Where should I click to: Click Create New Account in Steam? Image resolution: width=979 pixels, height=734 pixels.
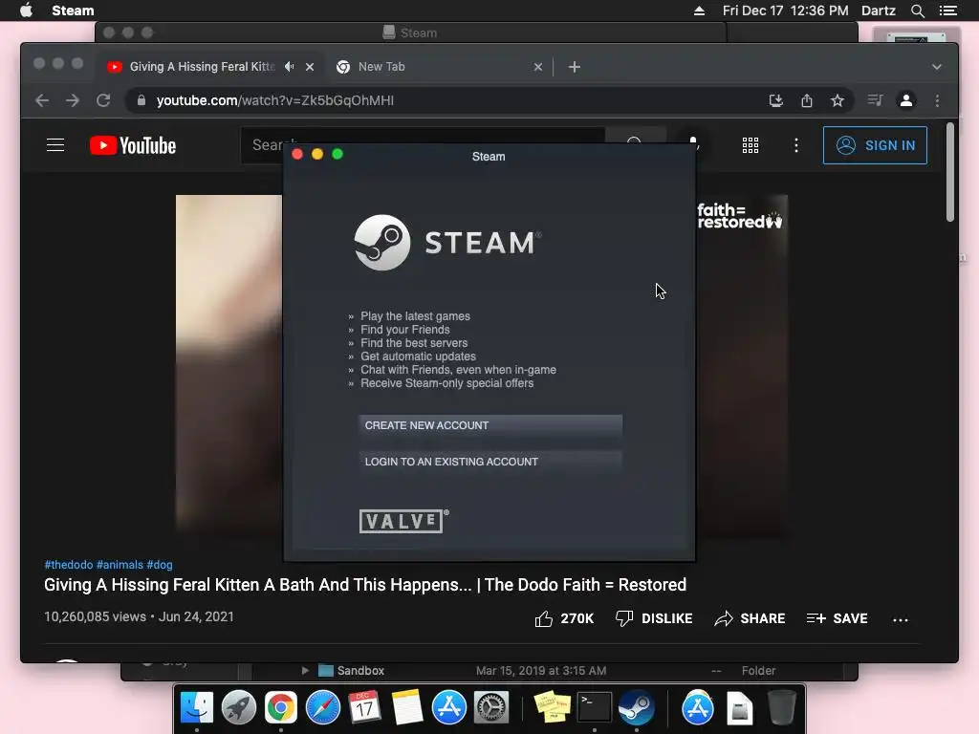point(490,425)
